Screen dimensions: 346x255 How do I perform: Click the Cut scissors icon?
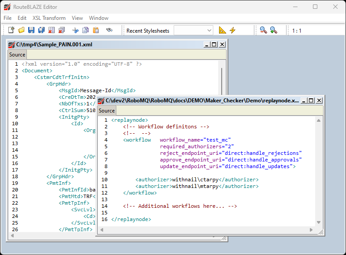75,30
